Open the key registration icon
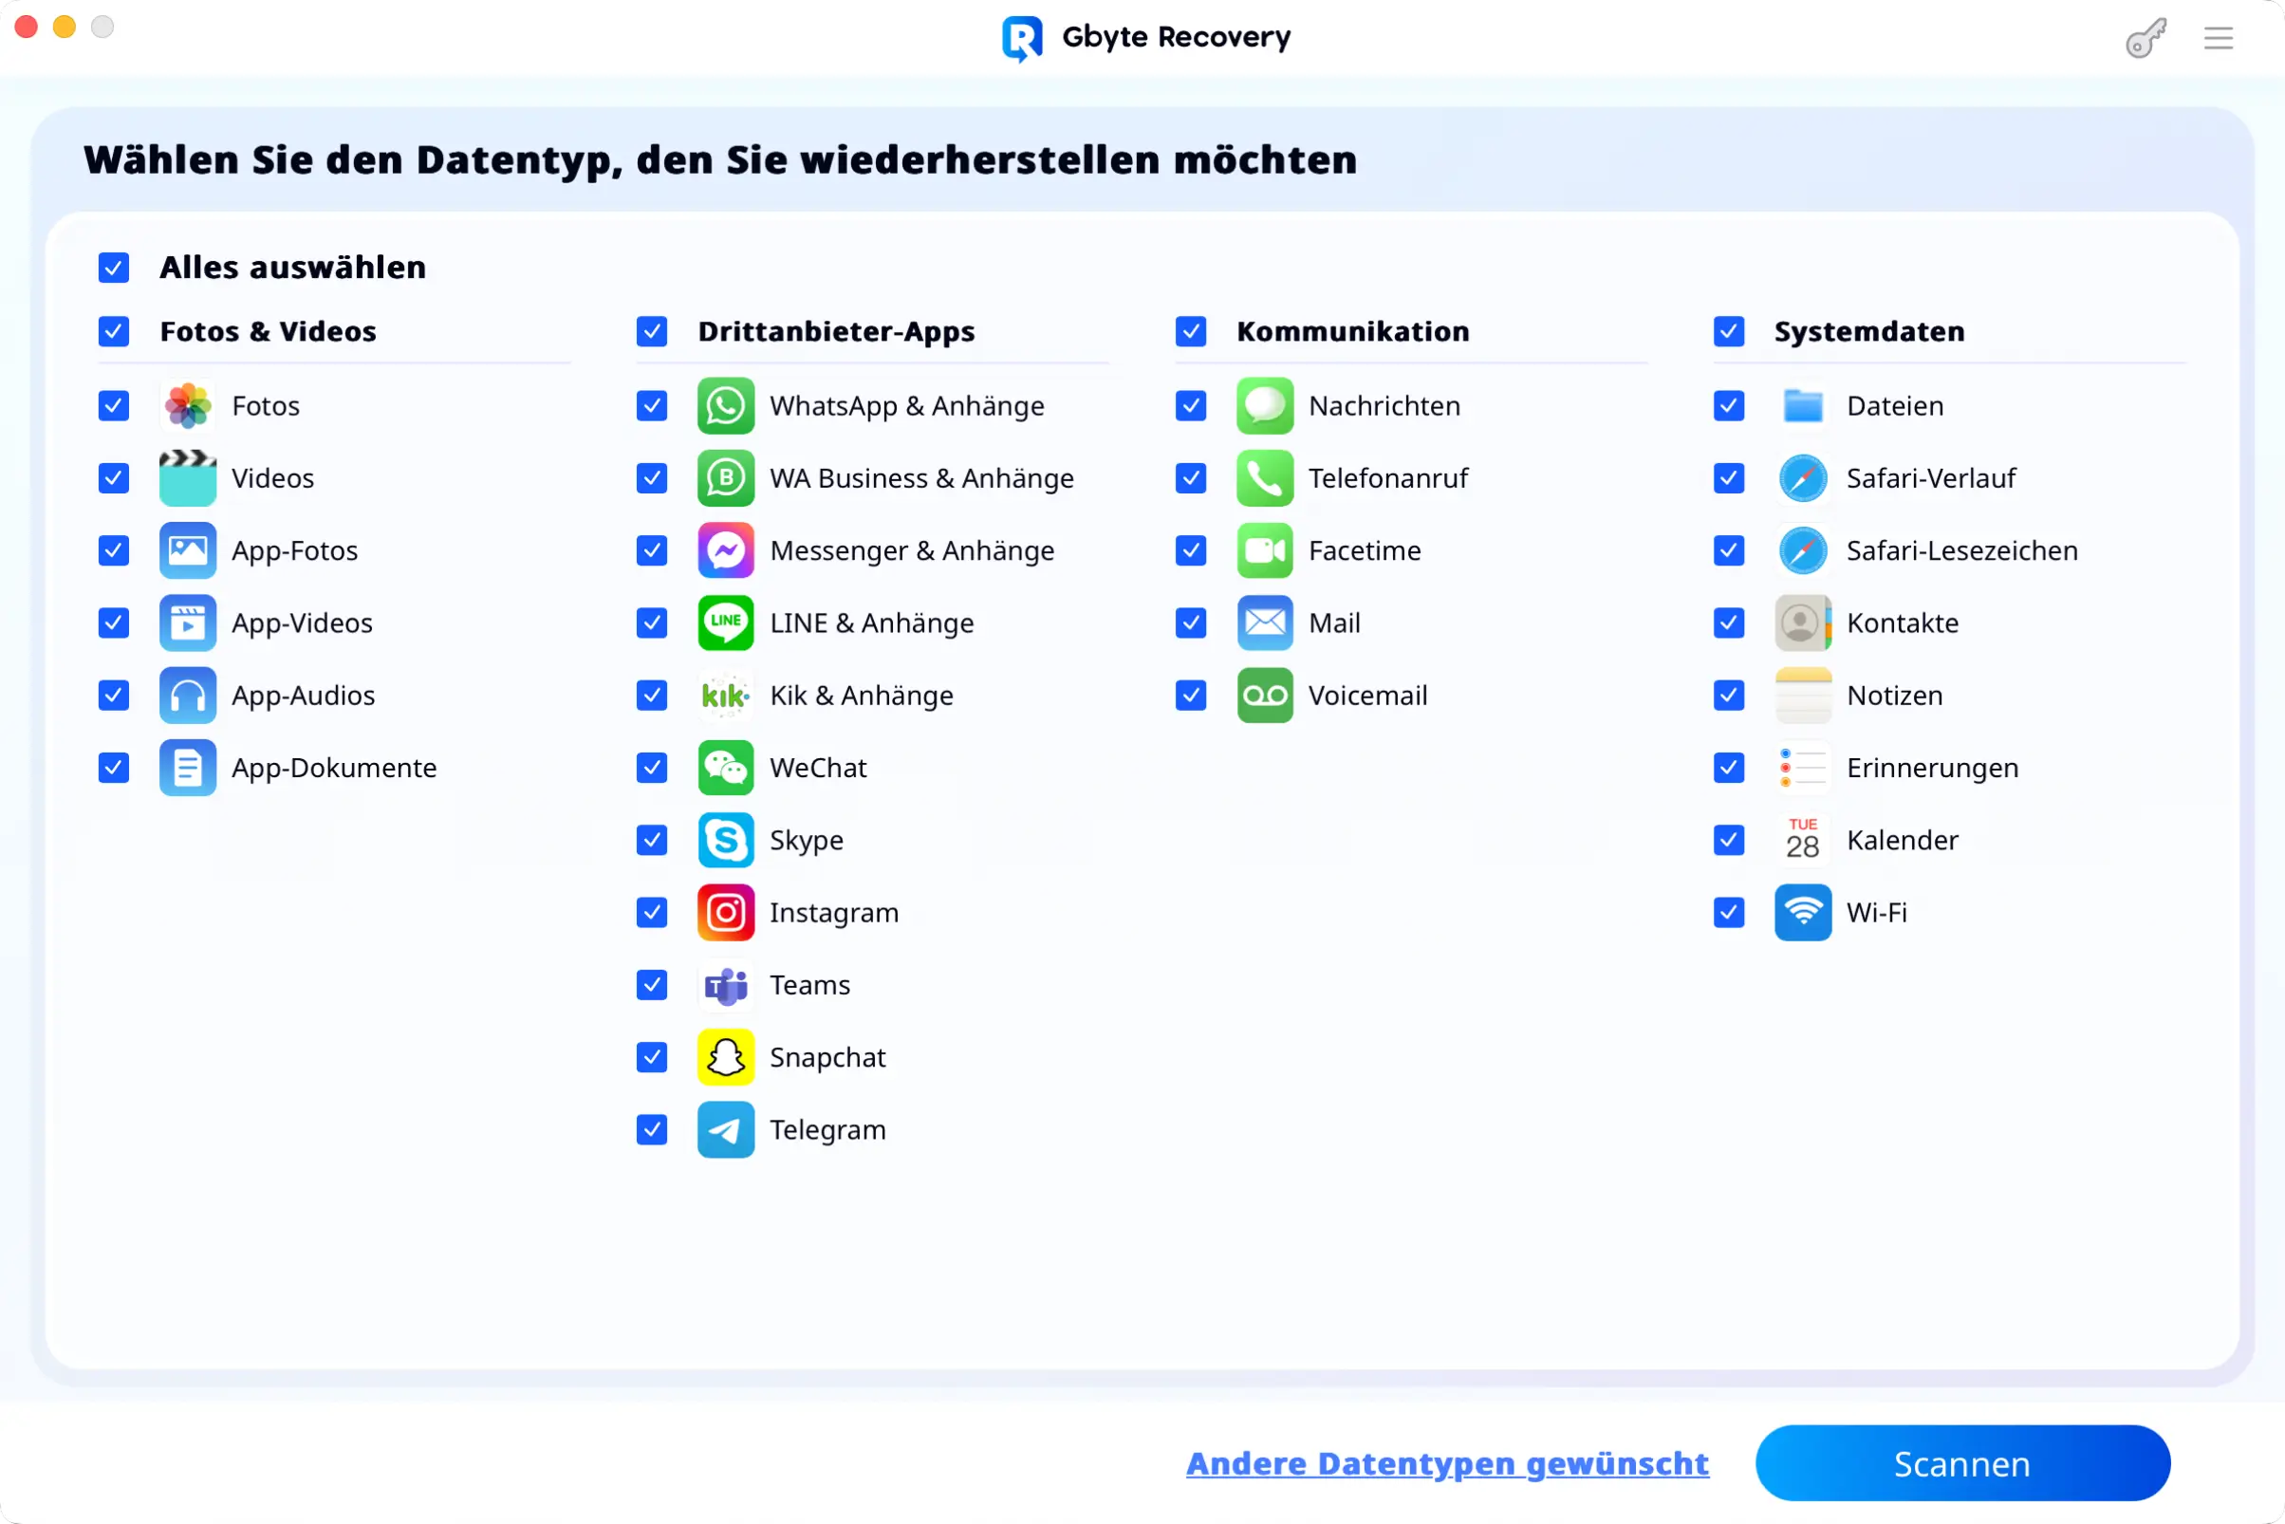Image resolution: width=2285 pixels, height=1524 pixels. pos(2146,39)
